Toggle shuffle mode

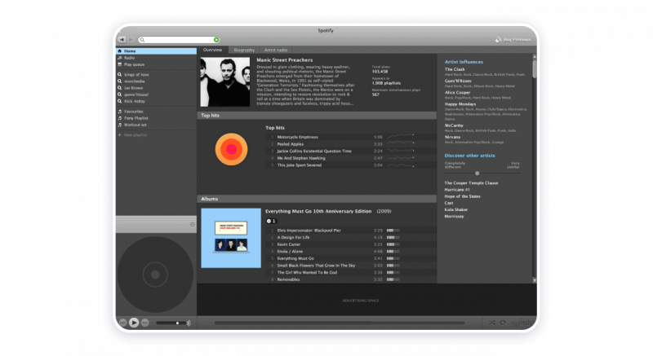coord(492,323)
